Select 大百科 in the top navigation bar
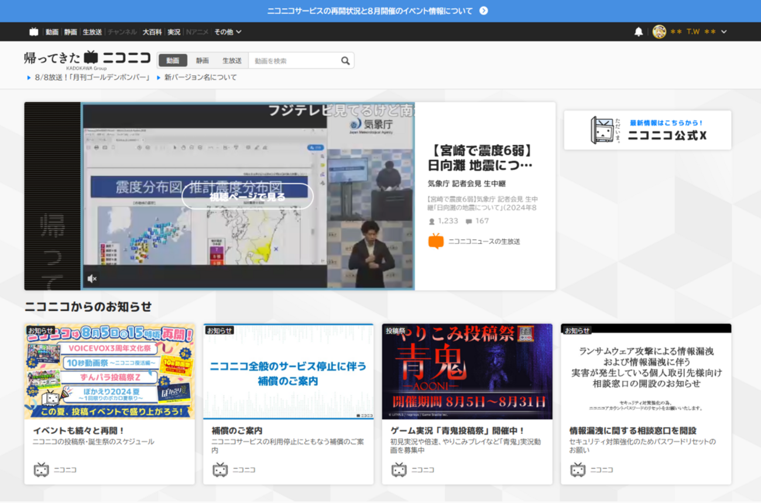 click(151, 32)
